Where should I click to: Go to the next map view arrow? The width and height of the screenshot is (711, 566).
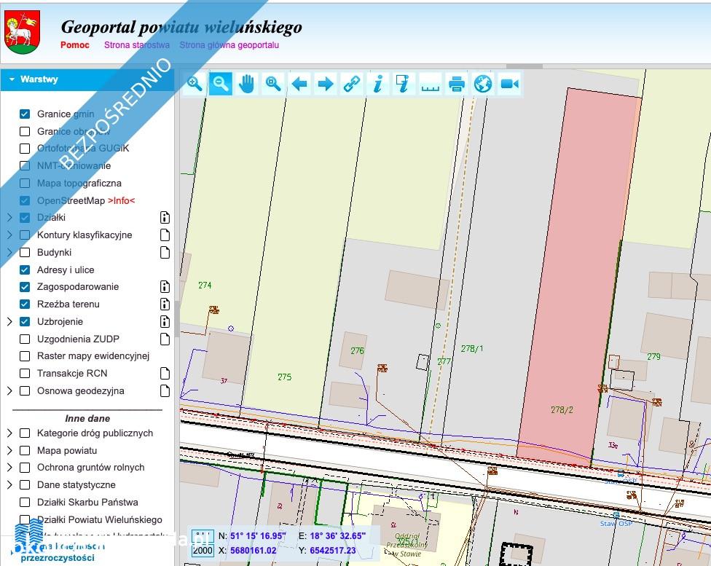click(326, 84)
